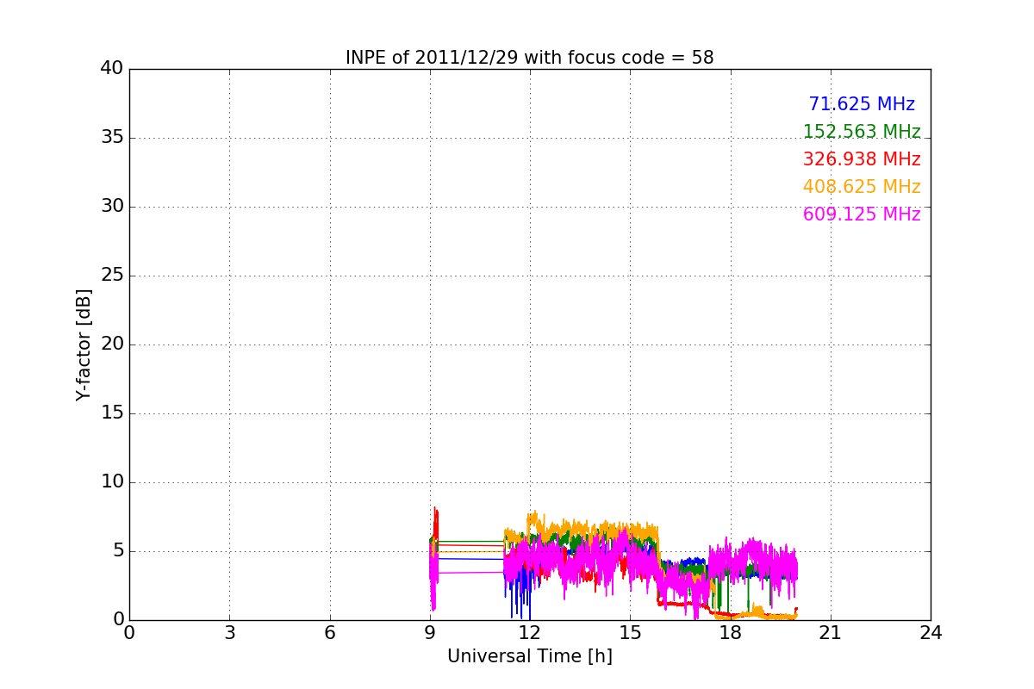
Task: Click the x-axis tick label 9
Action: click(430, 633)
